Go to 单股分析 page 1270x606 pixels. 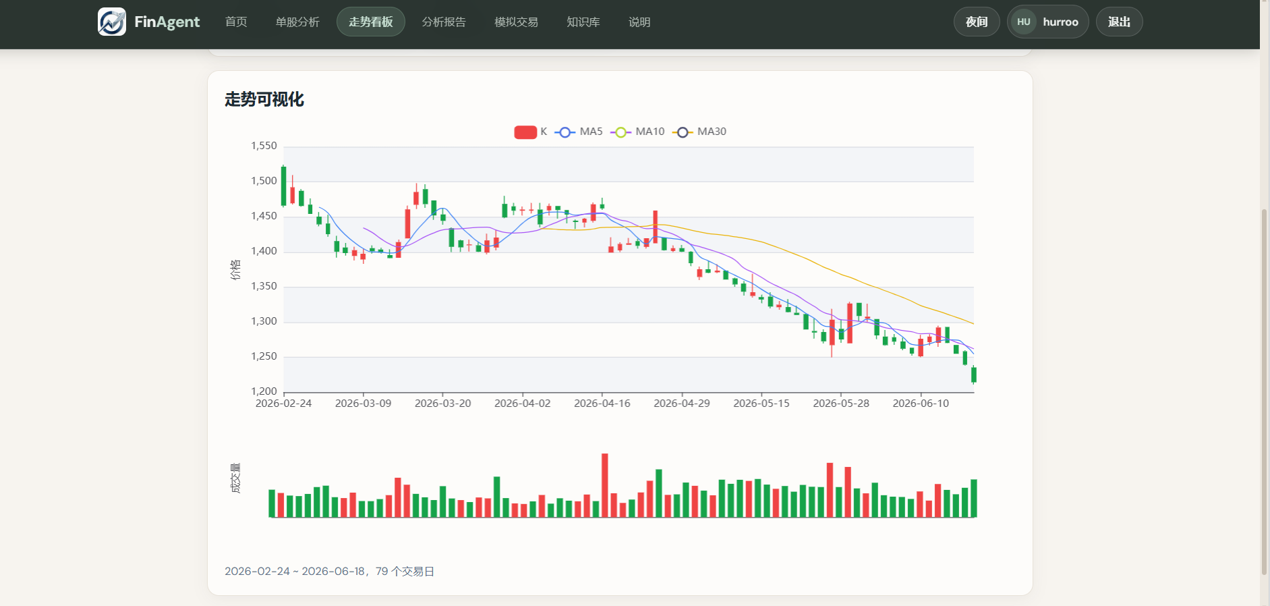[297, 22]
